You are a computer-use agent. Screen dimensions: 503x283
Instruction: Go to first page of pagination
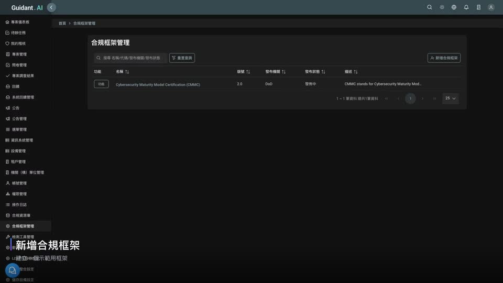coord(387,99)
